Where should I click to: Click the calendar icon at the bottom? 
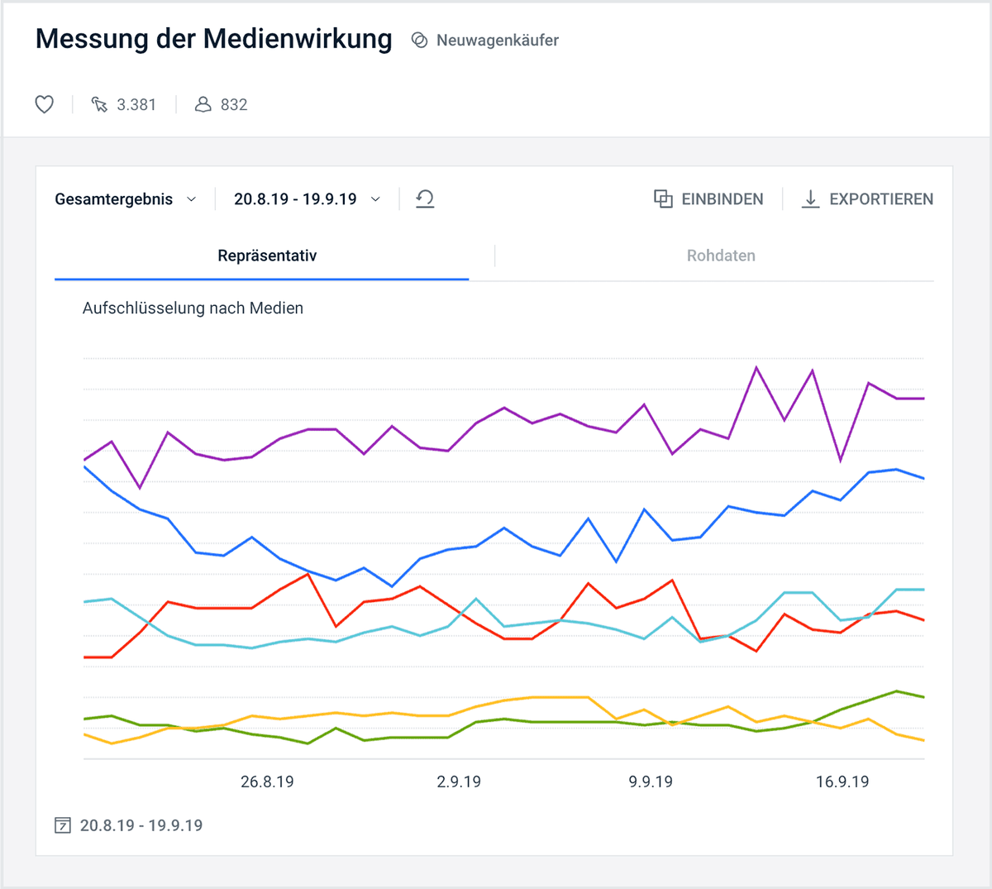[62, 825]
